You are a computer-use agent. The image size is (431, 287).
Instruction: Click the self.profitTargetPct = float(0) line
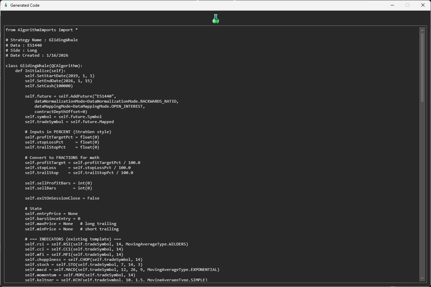click(x=62, y=137)
